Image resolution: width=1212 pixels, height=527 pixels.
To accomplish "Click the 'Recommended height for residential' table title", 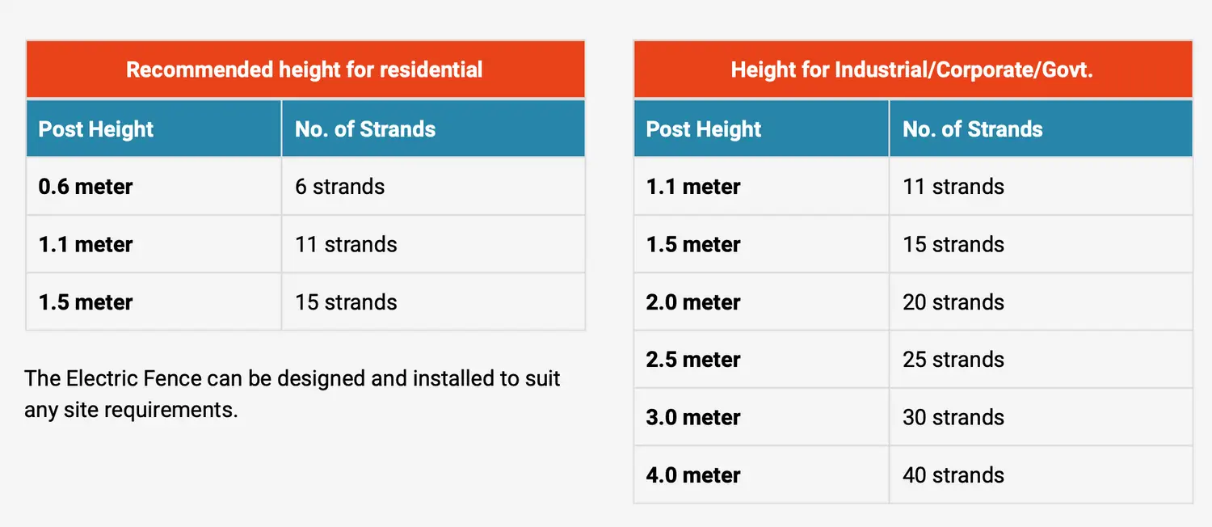I will (x=305, y=70).
